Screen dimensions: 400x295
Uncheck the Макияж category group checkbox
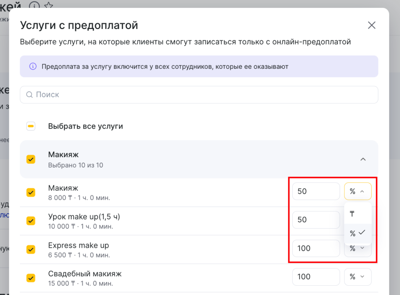point(31,159)
